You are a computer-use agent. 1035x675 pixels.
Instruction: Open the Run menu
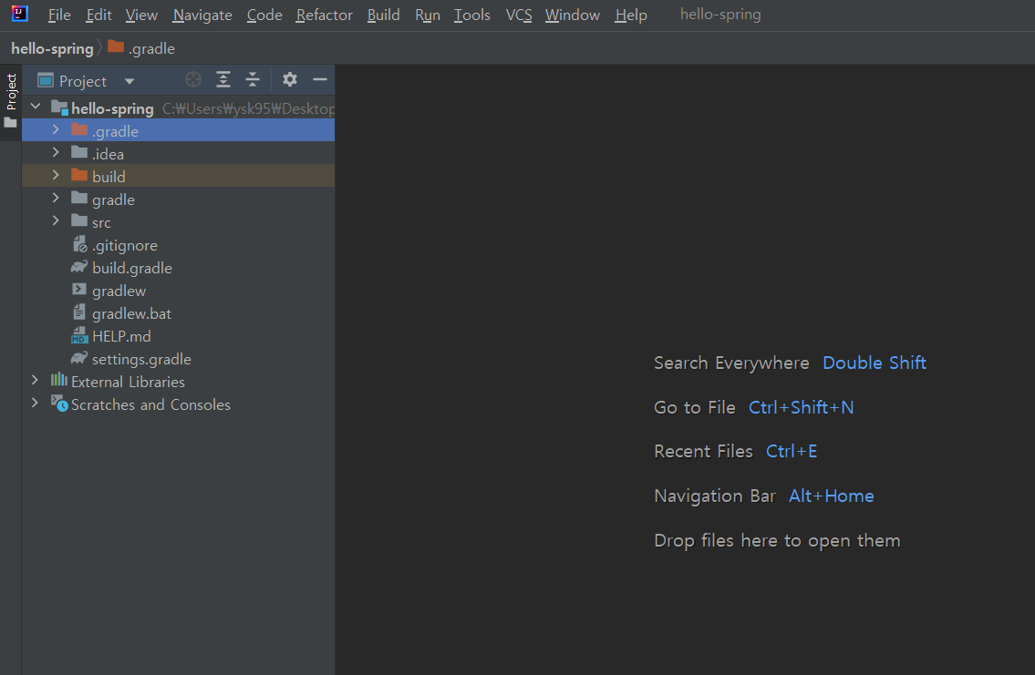point(428,15)
